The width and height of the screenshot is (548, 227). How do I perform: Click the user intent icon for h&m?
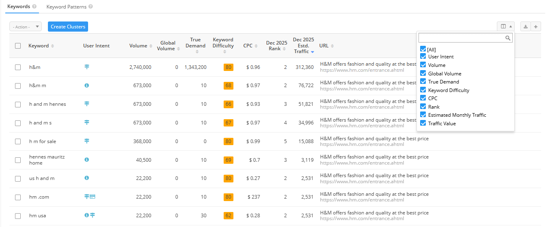point(87,67)
